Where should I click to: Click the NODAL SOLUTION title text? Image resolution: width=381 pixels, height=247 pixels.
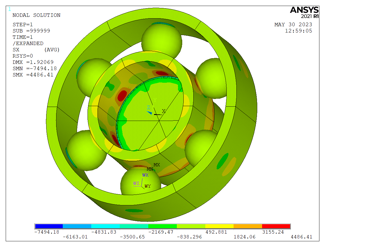pos(37,15)
